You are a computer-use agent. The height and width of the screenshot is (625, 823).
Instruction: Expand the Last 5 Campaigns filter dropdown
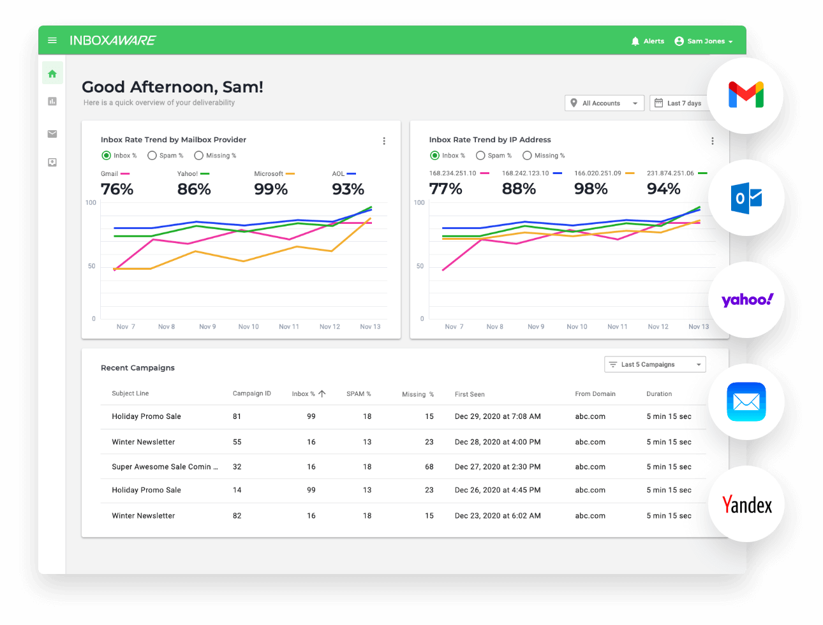coord(655,365)
